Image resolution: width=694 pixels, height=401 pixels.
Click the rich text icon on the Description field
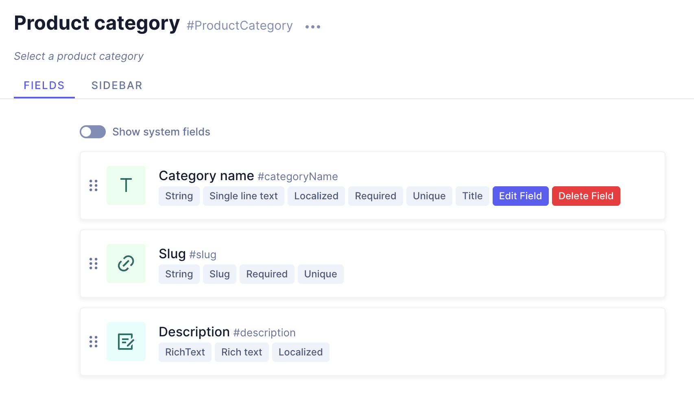click(126, 341)
